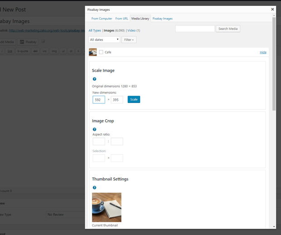Focus the media search text field
The width and height of the screenshot is (281, 235).
[x=195, y=29]
